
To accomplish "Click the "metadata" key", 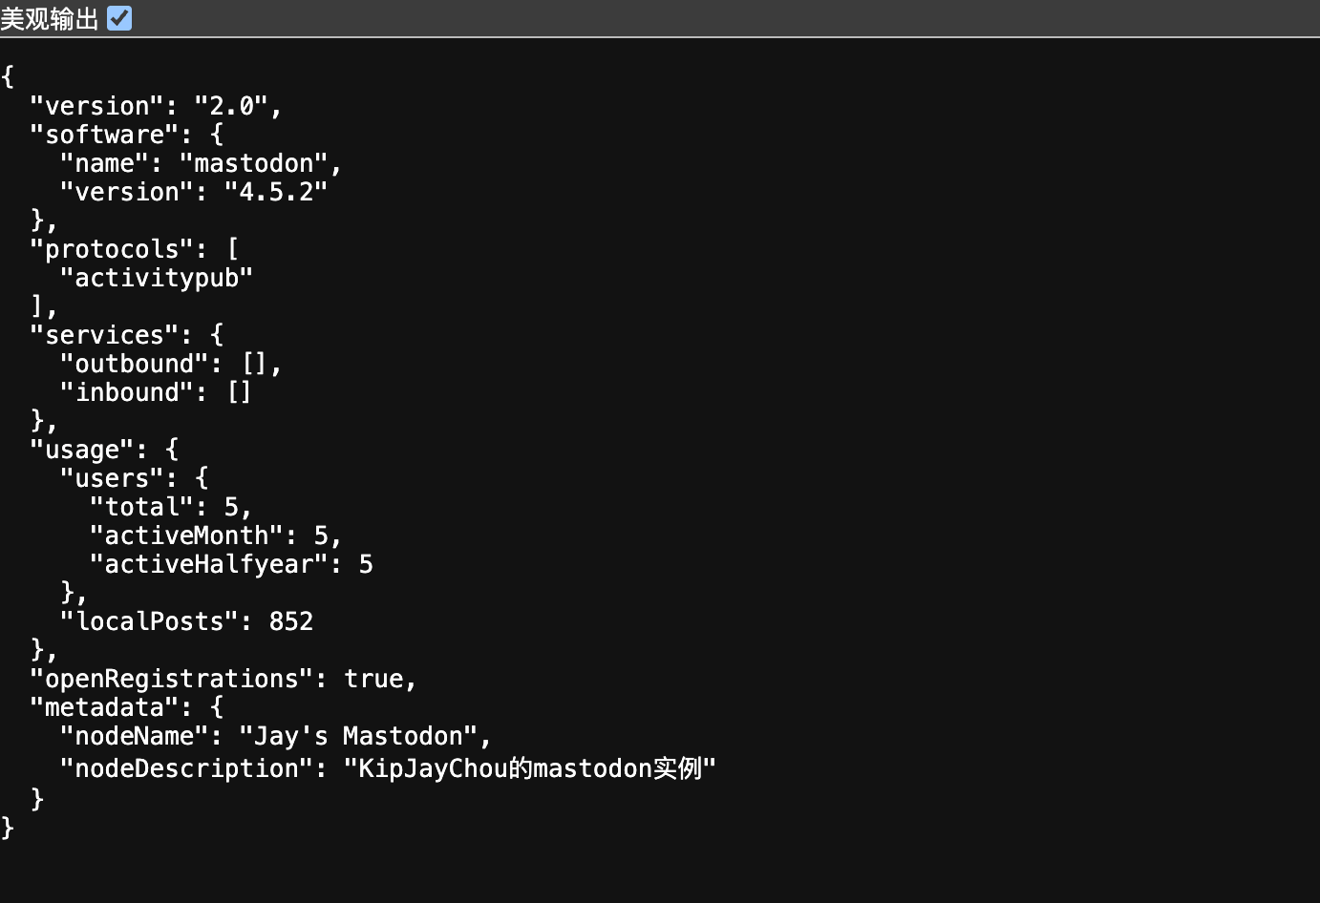I will tap(104, 707).
